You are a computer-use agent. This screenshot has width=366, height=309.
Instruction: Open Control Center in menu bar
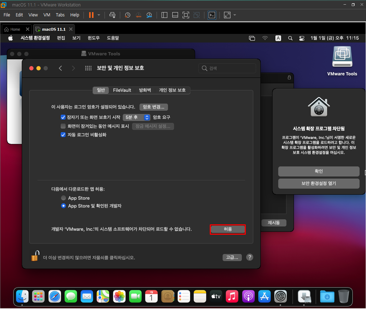pos(301,38)
